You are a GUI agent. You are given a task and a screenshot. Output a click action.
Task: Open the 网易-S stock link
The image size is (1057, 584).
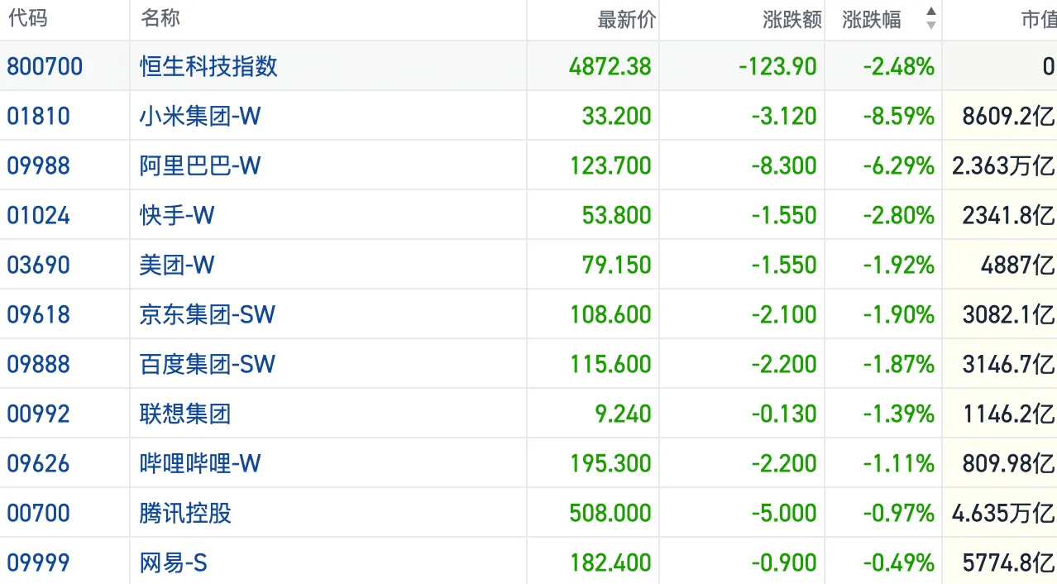point(173,562)
